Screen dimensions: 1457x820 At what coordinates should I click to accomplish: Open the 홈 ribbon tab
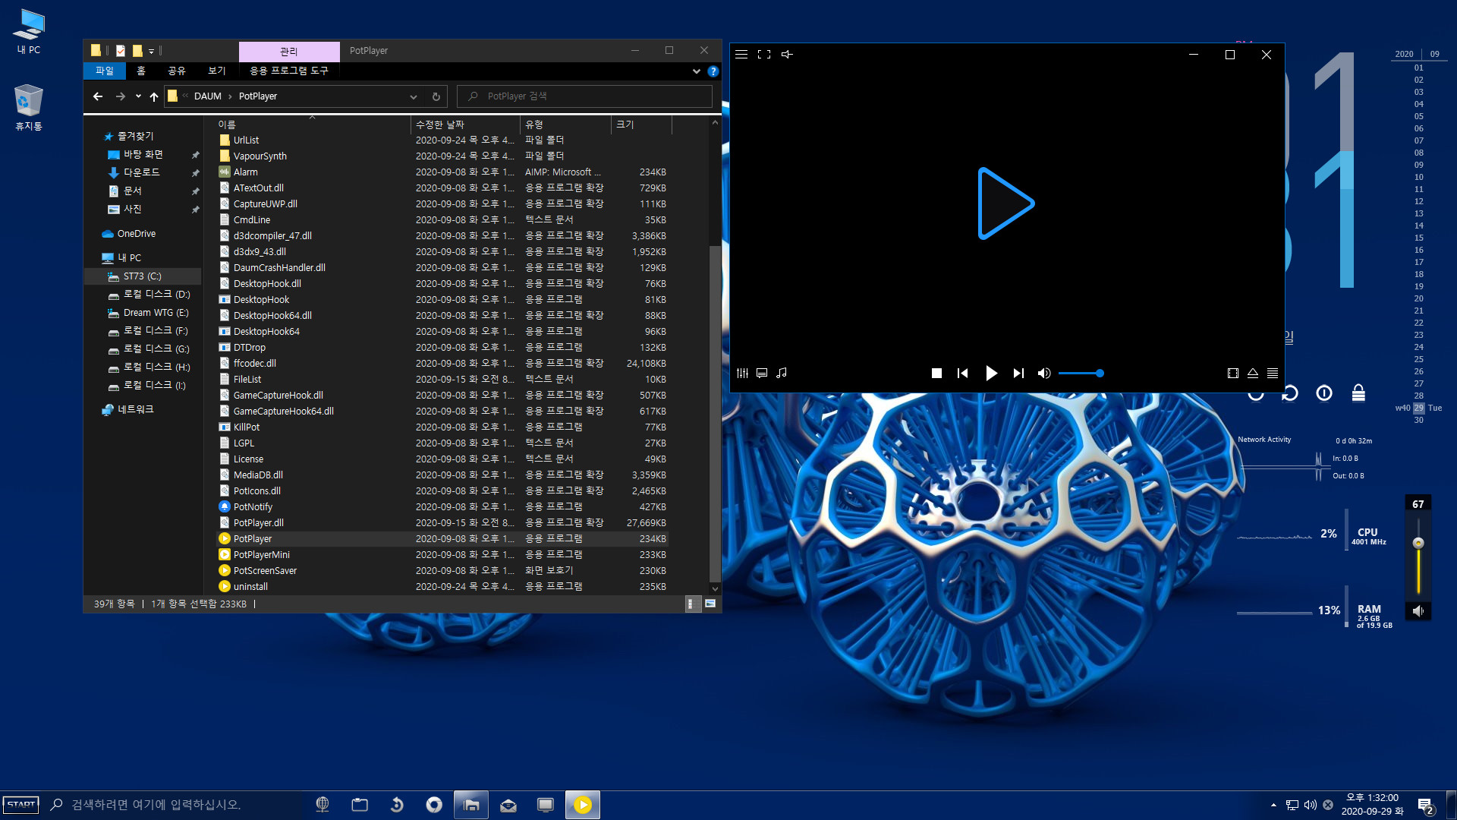pyautogui.click(x=141, y=71)
